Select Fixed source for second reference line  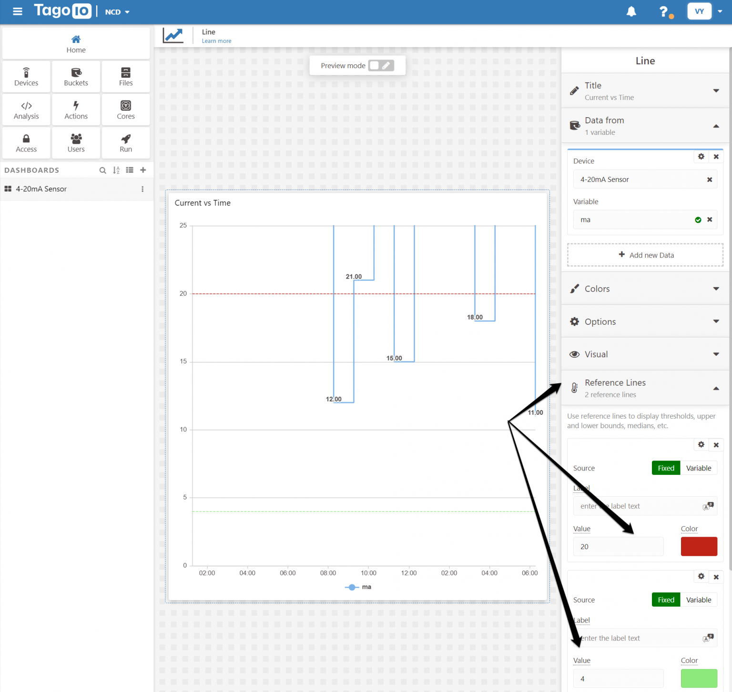click(x=665, y=600)
